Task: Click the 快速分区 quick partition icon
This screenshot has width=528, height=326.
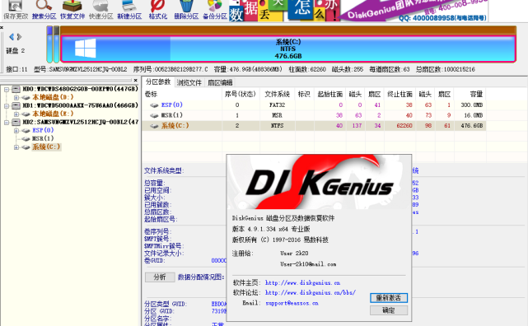Action: click(x=100, y=9)
